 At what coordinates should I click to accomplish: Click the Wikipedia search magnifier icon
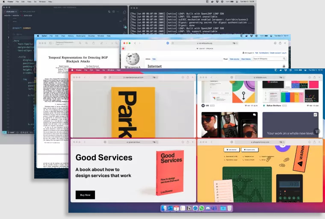pos(284,59)
